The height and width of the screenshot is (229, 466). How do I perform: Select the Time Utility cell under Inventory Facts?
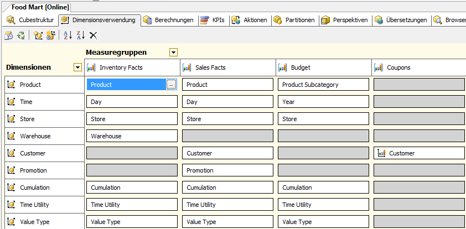[132, 205]
